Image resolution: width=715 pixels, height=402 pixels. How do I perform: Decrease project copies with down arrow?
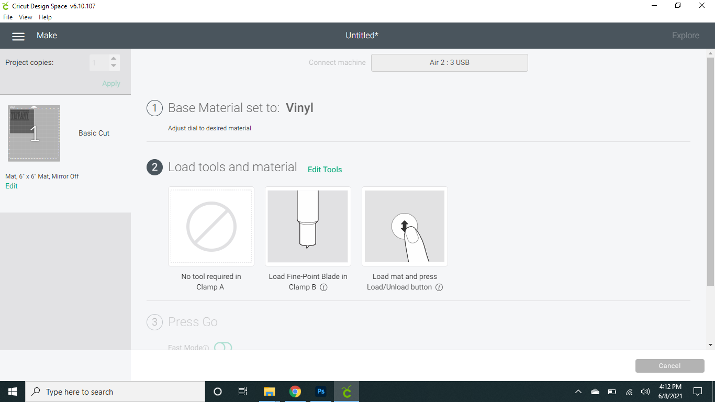pos(114,66)
